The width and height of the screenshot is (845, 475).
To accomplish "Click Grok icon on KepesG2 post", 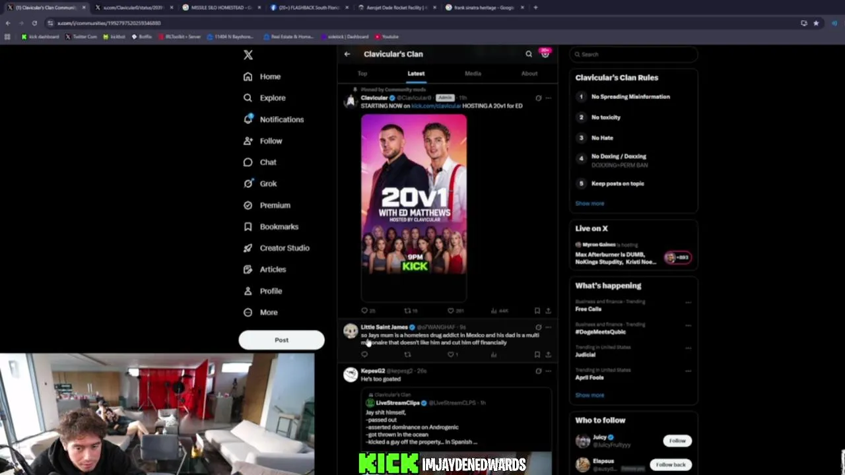I will [538, 371].
